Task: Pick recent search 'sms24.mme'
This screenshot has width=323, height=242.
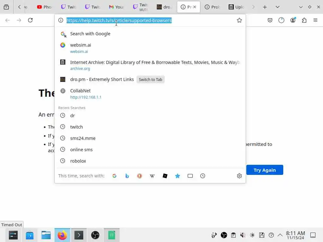Action: [150, 138]
